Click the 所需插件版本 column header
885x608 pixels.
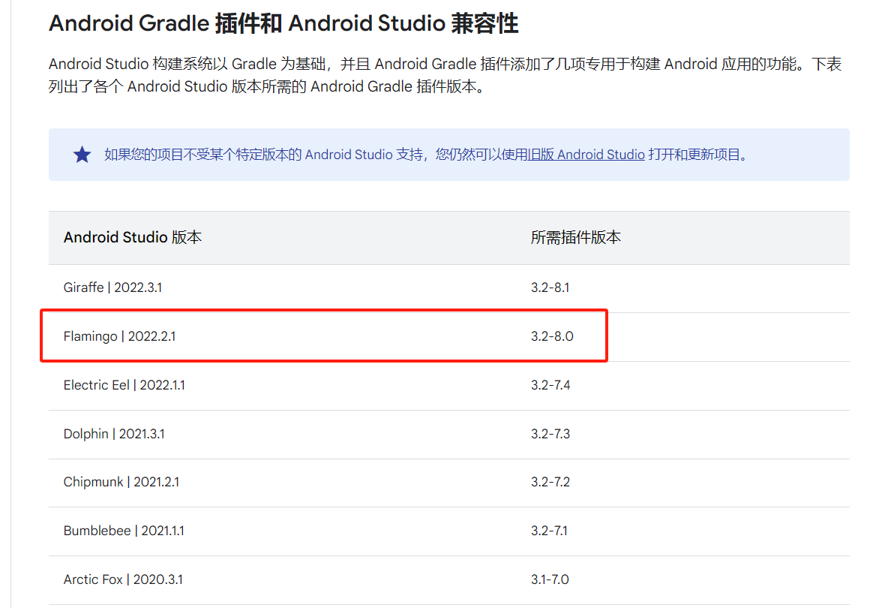coord(576,237)
